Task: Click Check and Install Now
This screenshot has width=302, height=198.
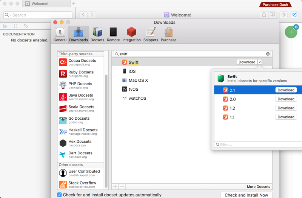Action: [x=247, y=195]
